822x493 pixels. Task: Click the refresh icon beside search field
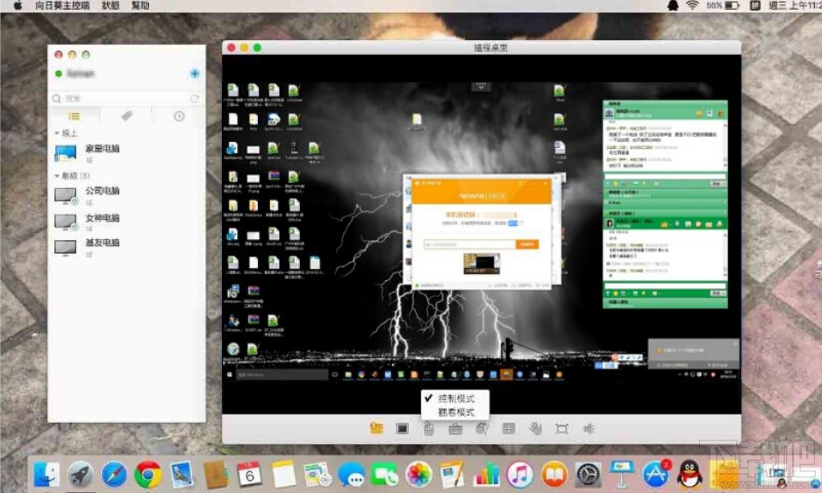[x=195, y=98]
